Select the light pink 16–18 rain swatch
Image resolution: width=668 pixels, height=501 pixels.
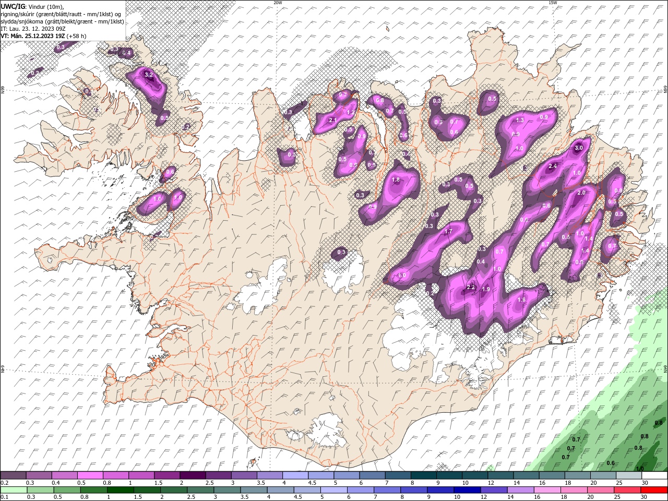coord(547,490)
